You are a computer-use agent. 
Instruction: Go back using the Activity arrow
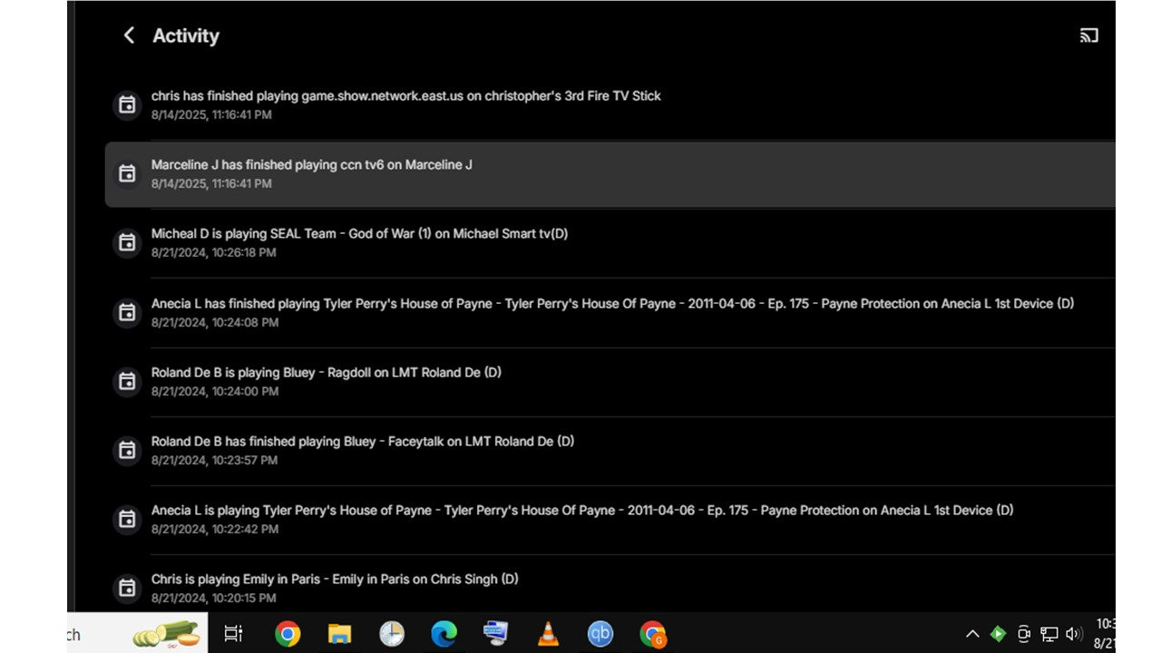pyautogui.click(x=129, y=35)
